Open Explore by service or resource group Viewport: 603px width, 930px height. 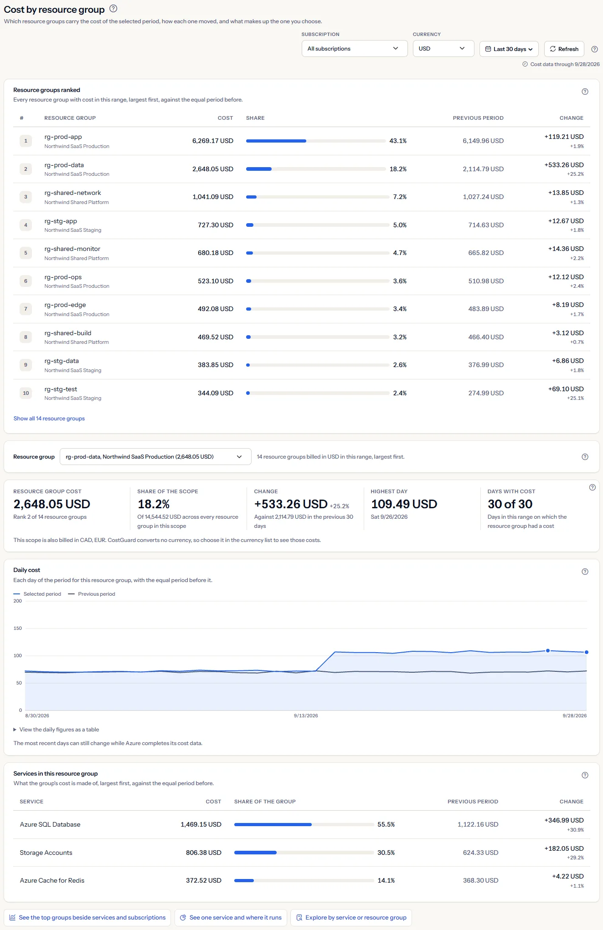point(351,918)
